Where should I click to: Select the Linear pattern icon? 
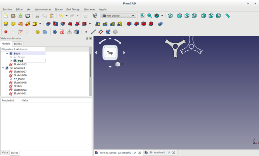105,24
